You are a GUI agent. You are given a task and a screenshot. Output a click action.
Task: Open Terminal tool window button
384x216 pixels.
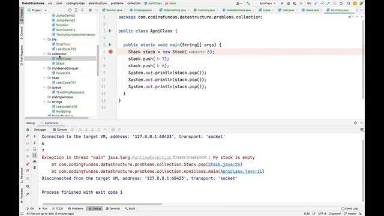[113, 209]
